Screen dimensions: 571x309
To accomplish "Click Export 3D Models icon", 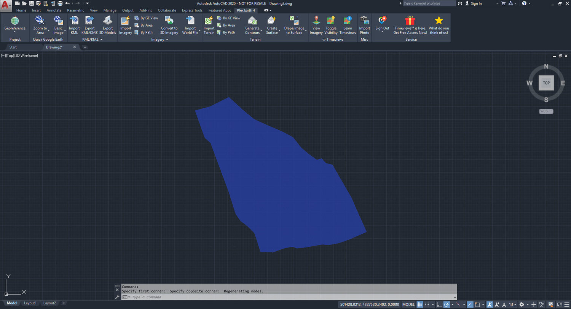I will [x=108, y=21].
